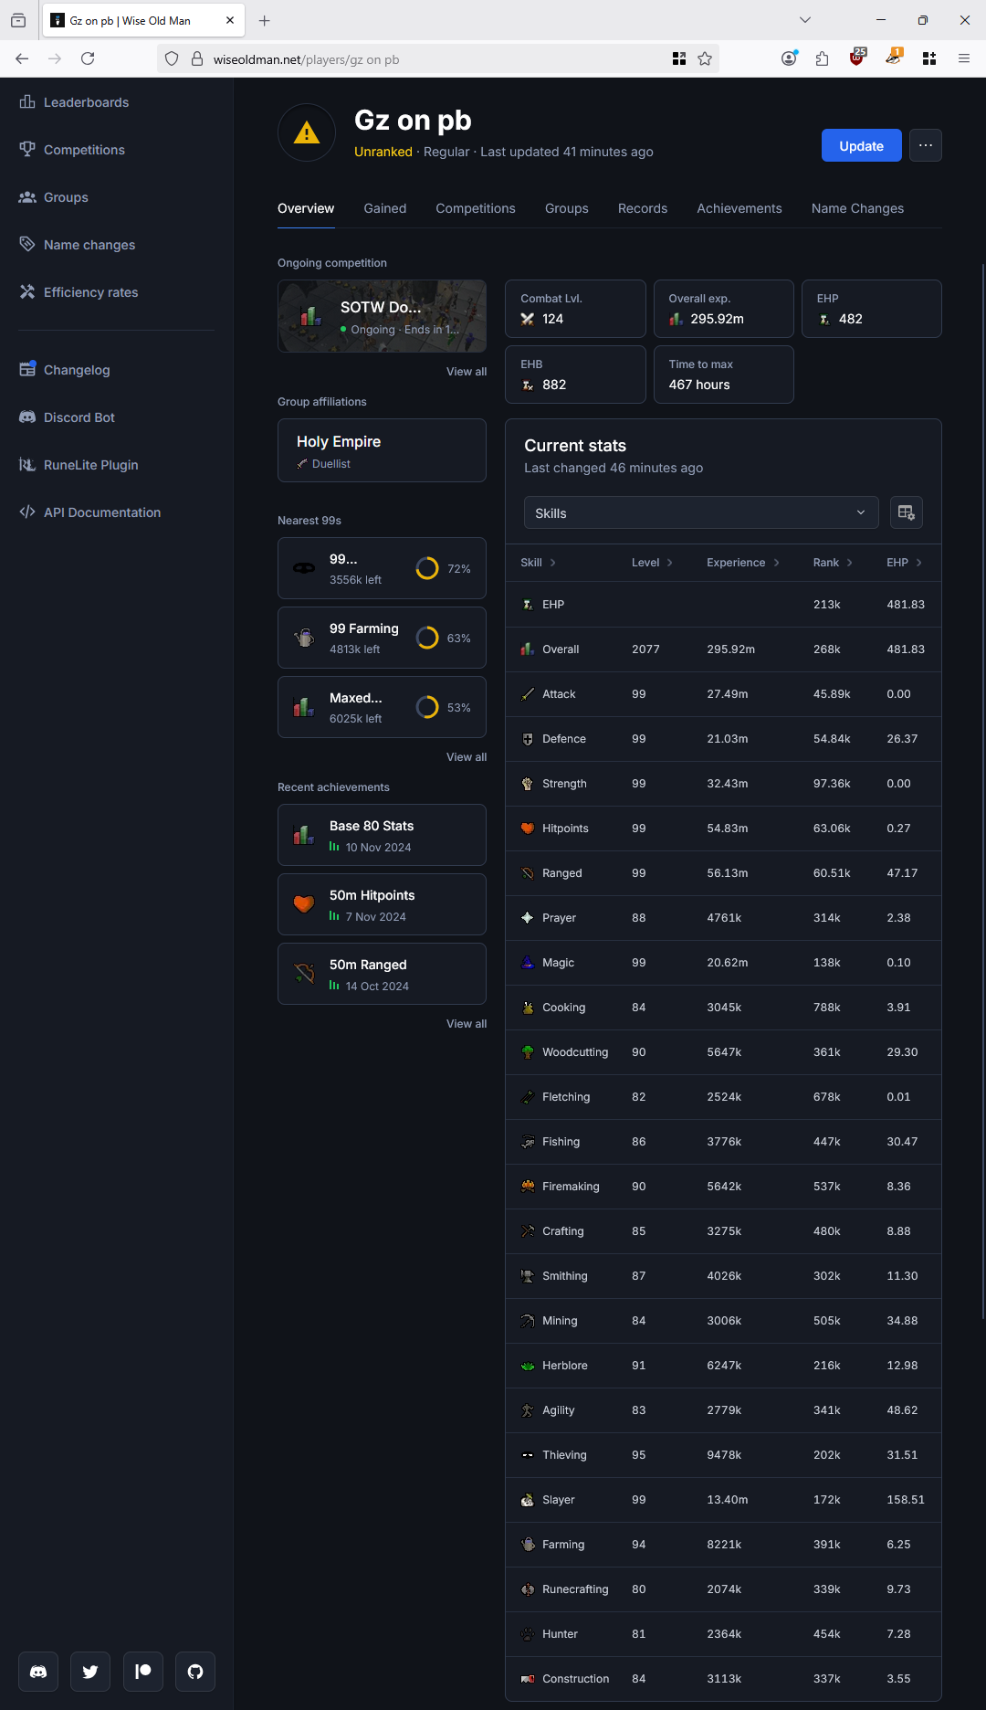986x1710 pixels.
Task: Open RuneLite Plugin icon in sidebar
Action: 27,464
